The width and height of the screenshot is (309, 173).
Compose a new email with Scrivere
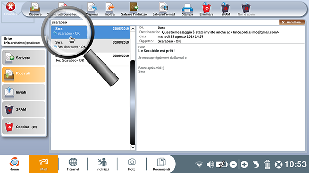click(24, 58)
